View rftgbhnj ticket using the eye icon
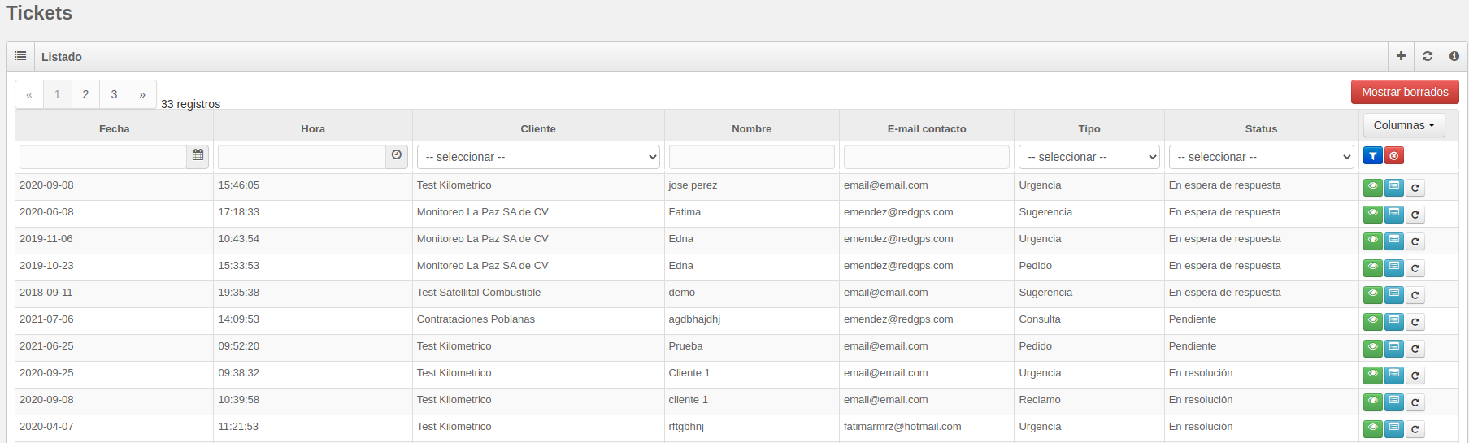 [1373, 428]
